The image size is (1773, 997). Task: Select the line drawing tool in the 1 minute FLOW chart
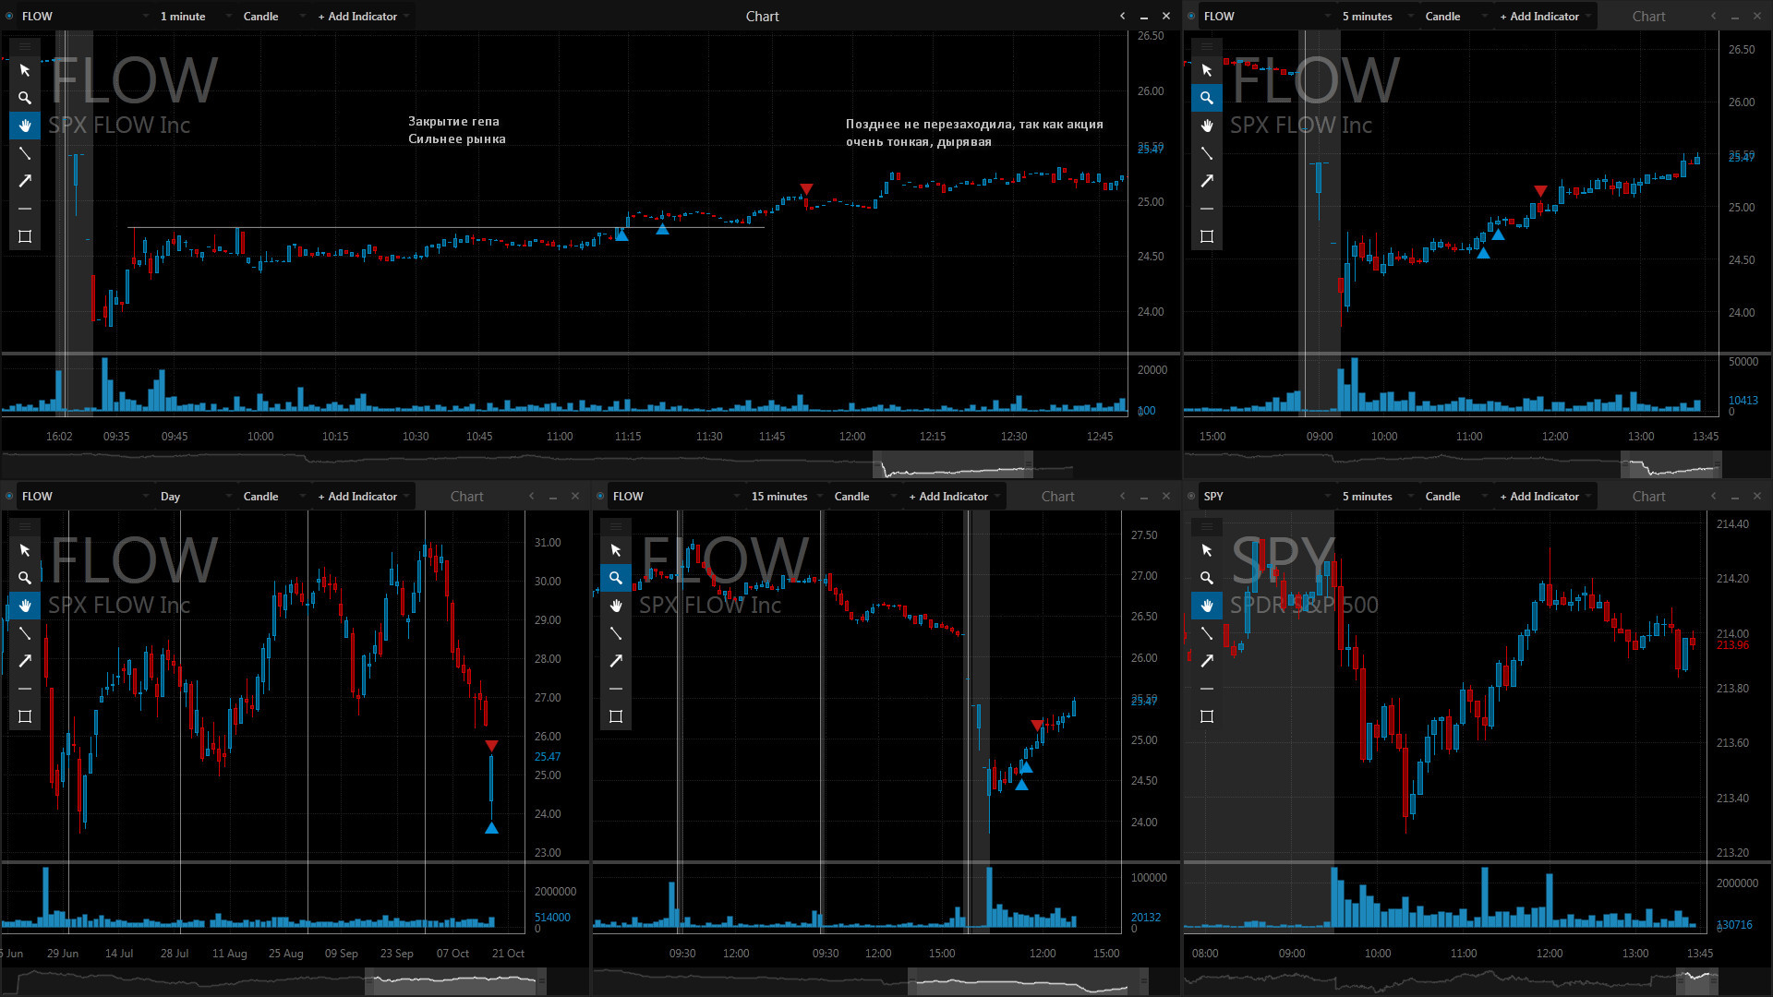pyautogui.click(x=25, y=153)
